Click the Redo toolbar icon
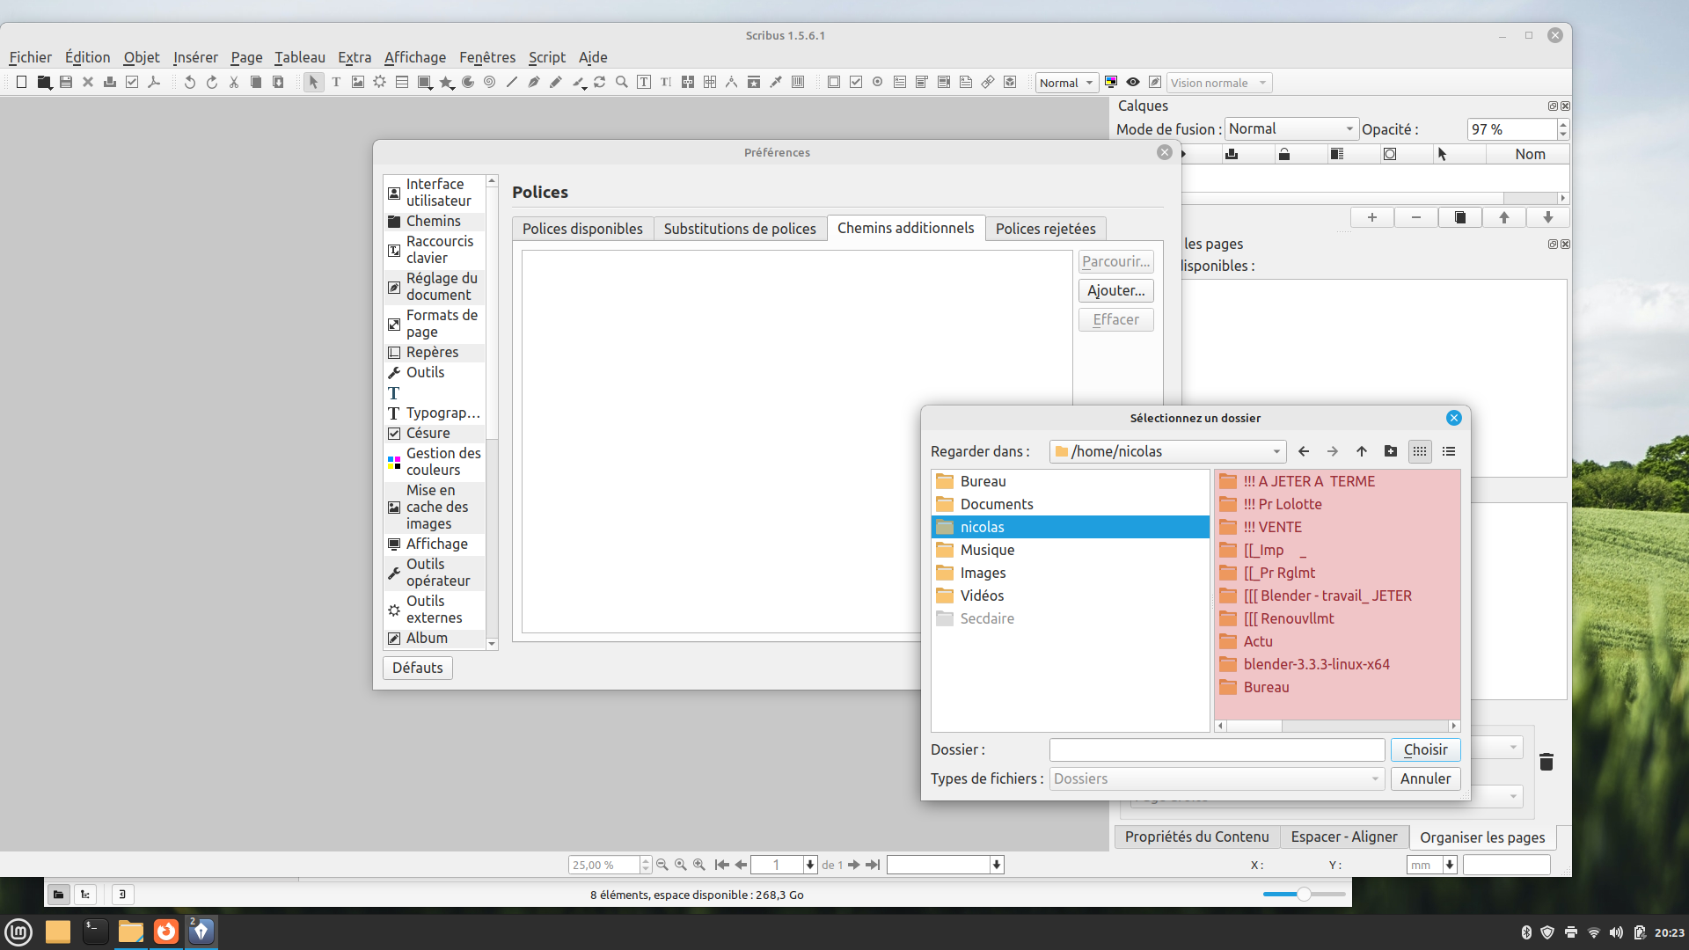 click(212, 83)
